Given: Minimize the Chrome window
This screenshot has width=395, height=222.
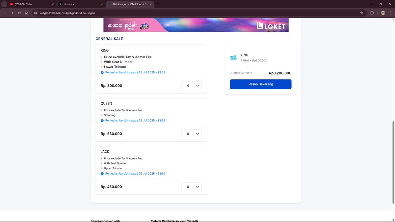Looking at the screenshot, I should click(x=372, y=4).
